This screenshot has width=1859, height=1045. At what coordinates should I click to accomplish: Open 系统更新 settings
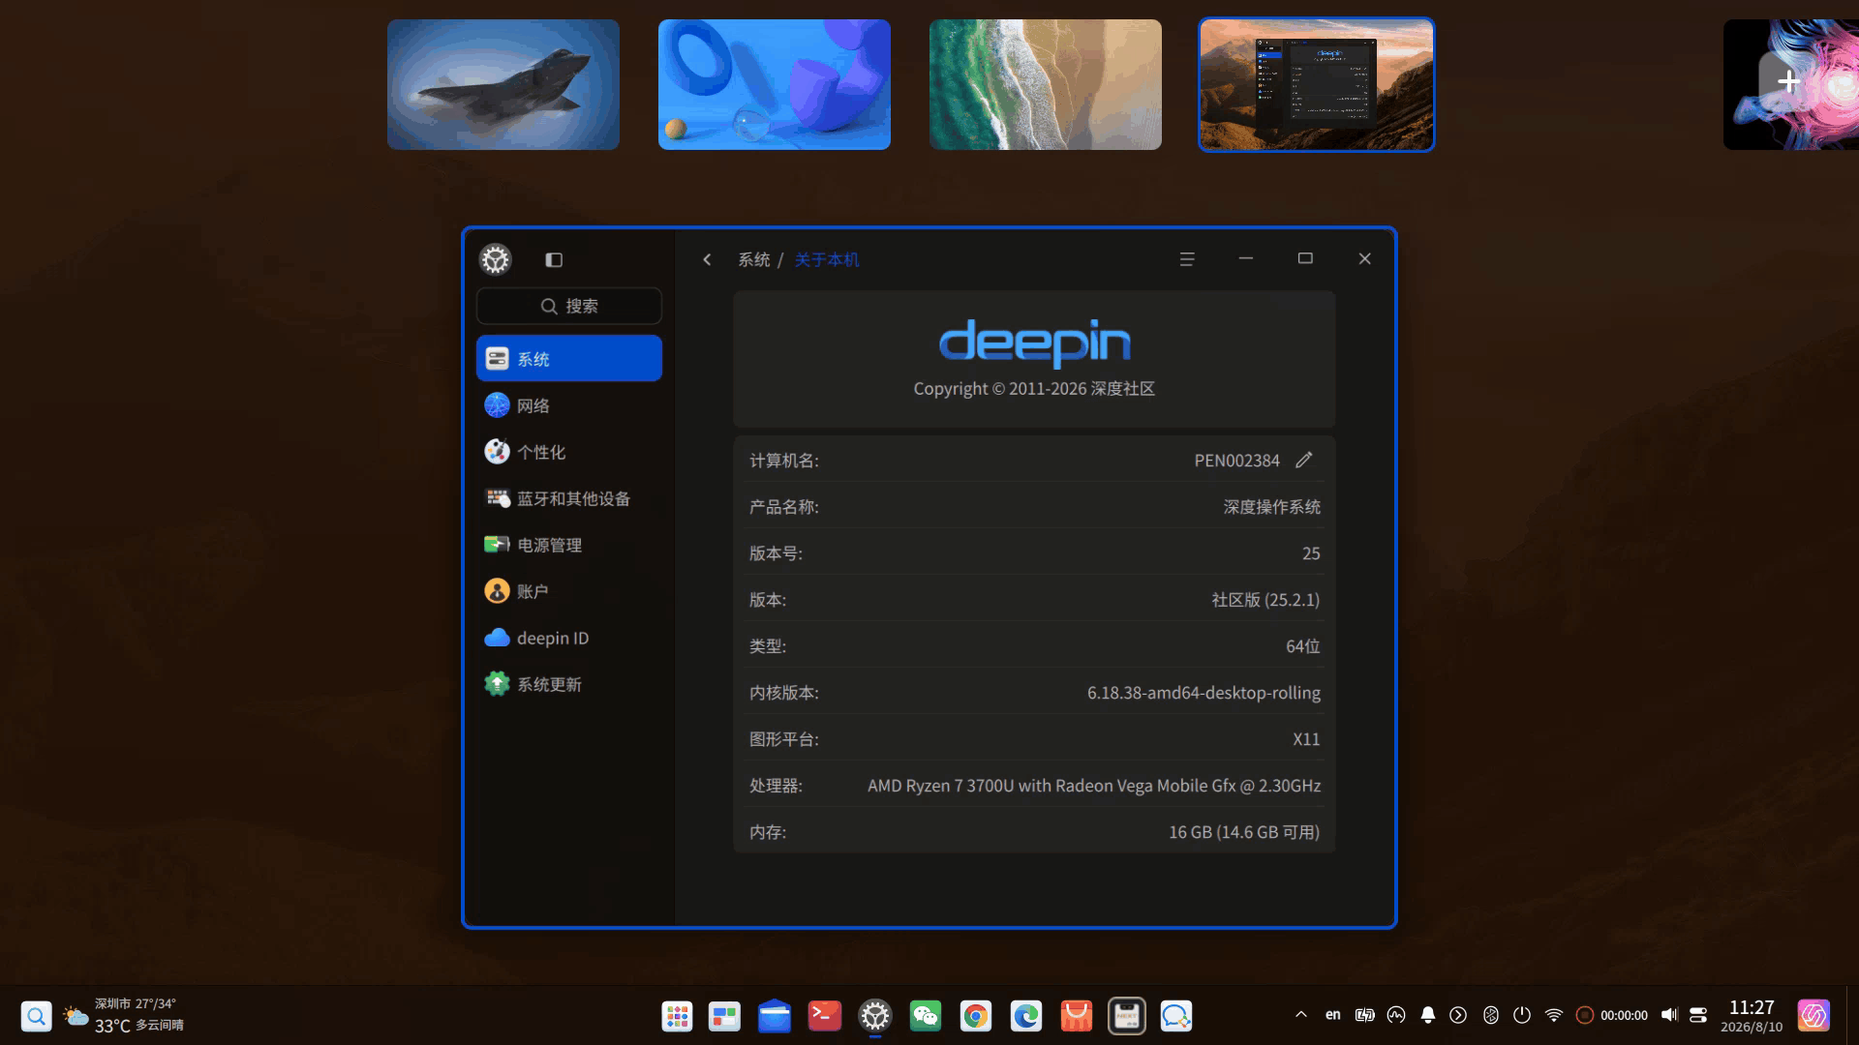click(x=569, y=684)
